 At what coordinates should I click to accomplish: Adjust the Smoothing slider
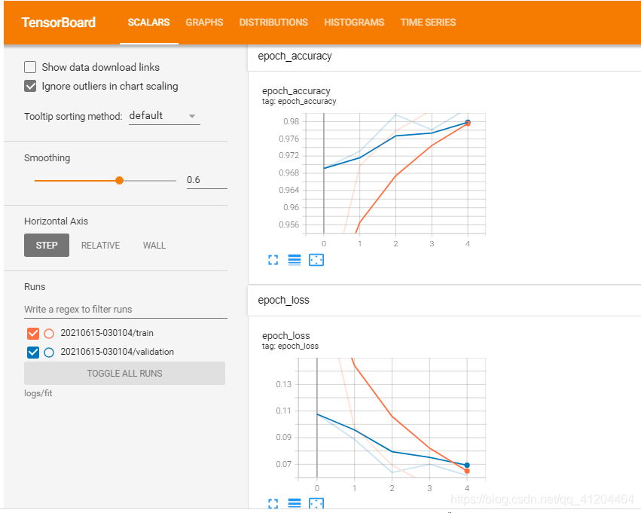tap(119, 180)
